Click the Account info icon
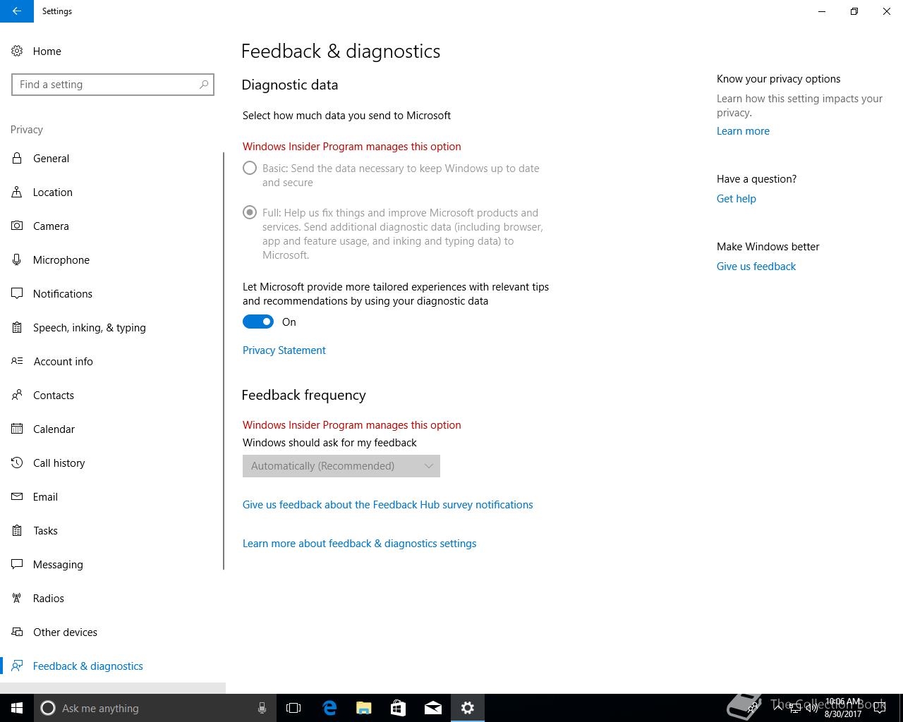Screen dimensions: 903x722 pos(17,361)
